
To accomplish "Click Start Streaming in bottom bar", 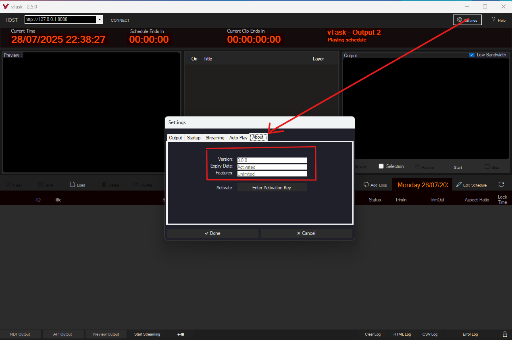I will pyautogui.click(x=147, y=334).
